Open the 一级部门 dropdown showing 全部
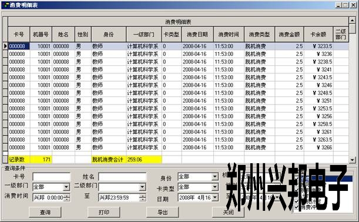Image resolution: width=359 pixels, height=222 pixels. click(x=66, y=187)
